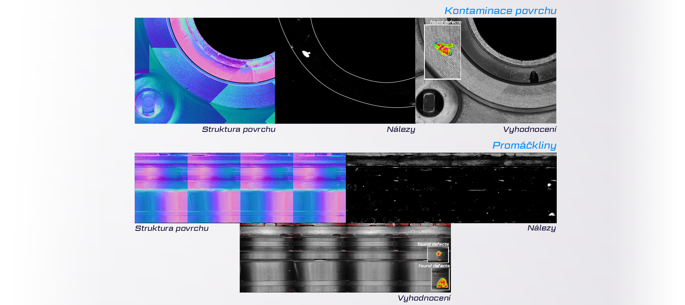The width and height of the screenshot is (685, 305).
Task: Click the 'found defects' label in ring evaluation
Action: coord(445,22)
